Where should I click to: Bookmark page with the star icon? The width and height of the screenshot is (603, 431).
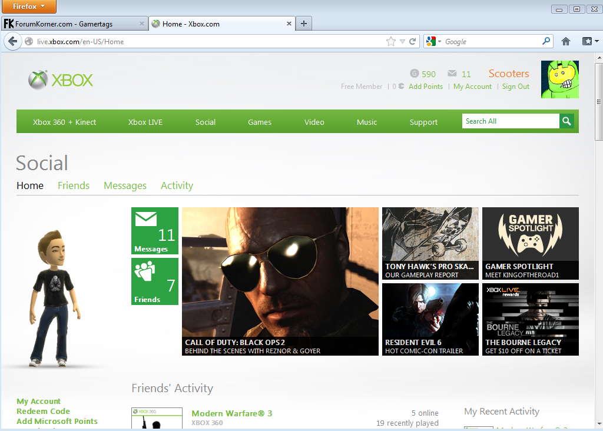tap(391, 42)
